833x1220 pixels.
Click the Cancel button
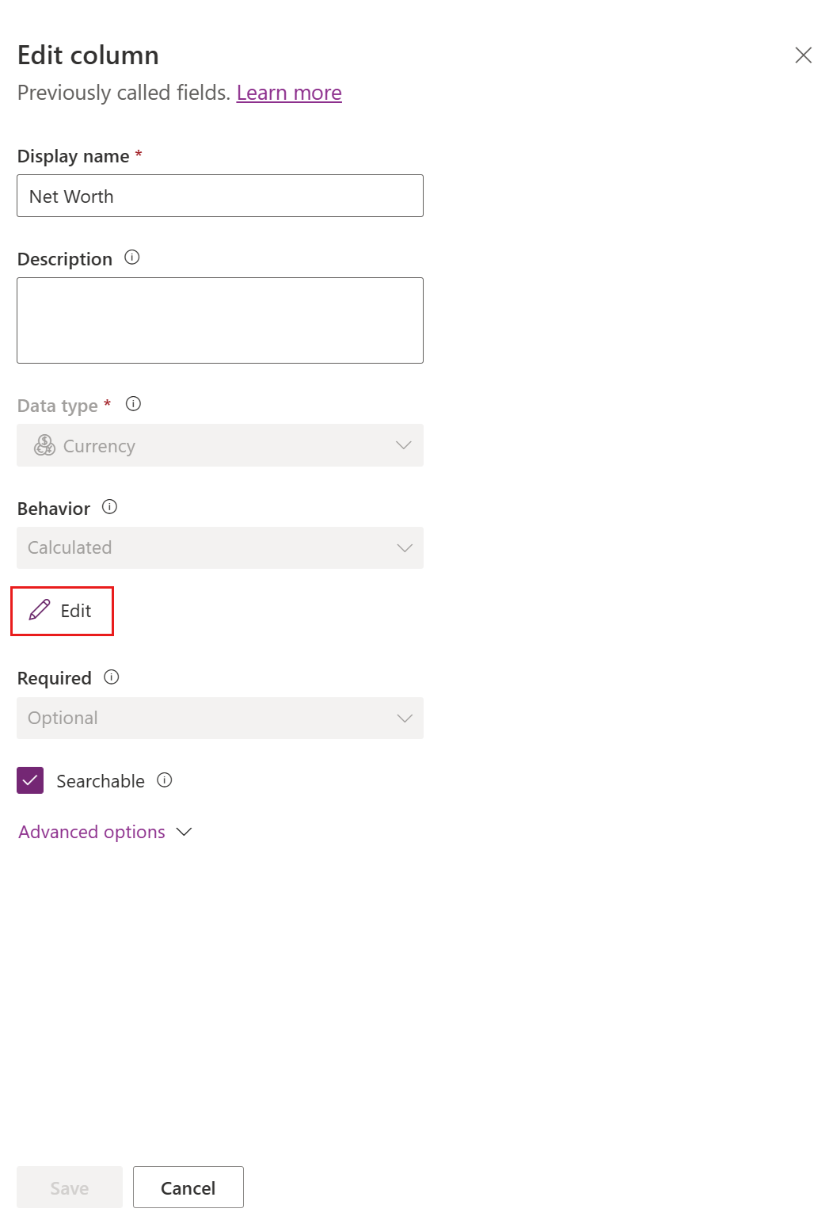click(188, 1188)
